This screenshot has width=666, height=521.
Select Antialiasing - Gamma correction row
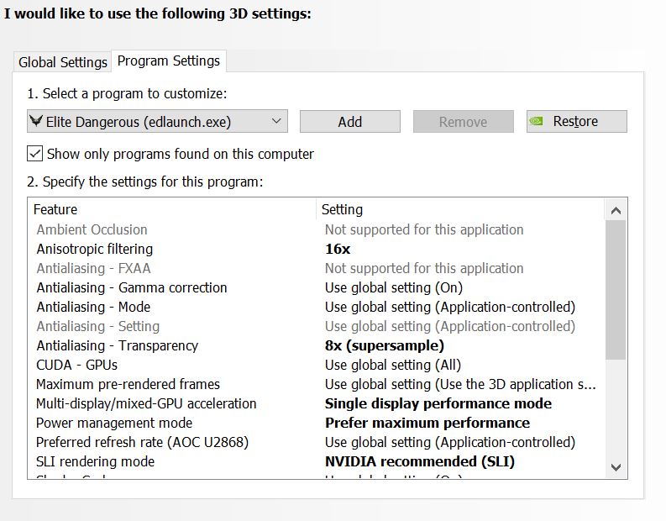132,287
